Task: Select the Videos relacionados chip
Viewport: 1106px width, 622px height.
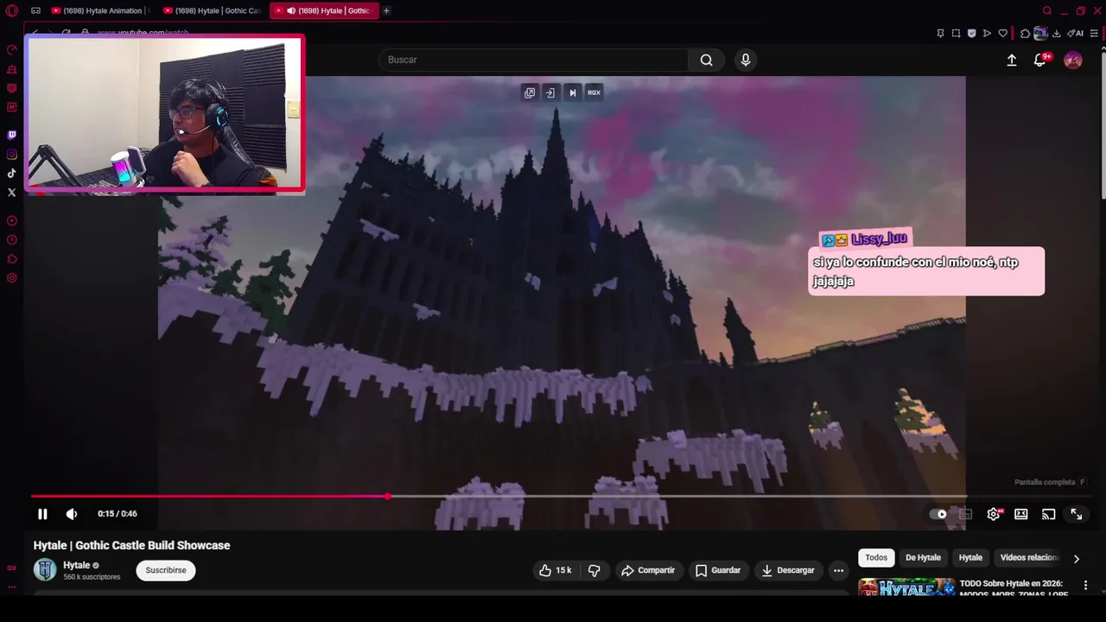Action: click(x=1028, y=558)
